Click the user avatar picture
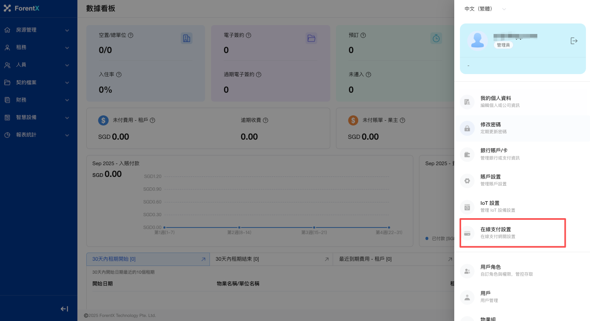590x321 pixels. click(x=477, y=40)
